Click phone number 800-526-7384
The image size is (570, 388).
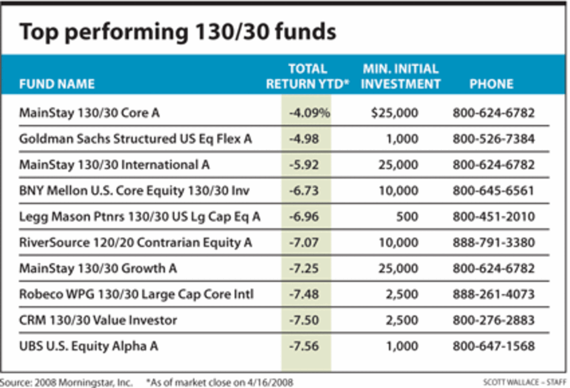click(x=493, y=139)
